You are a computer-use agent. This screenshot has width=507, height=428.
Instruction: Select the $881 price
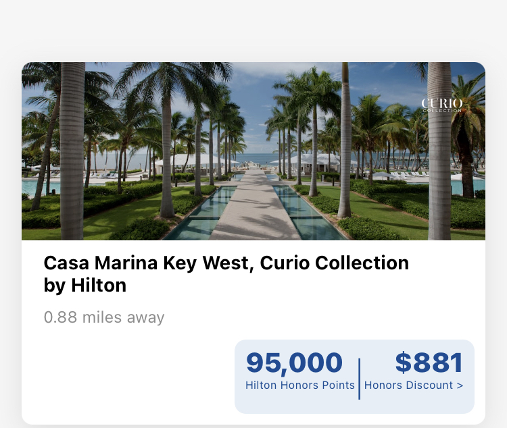click(429, 363)
